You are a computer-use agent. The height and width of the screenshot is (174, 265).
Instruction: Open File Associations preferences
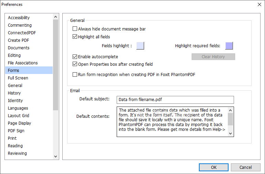[x=29, y=63]
